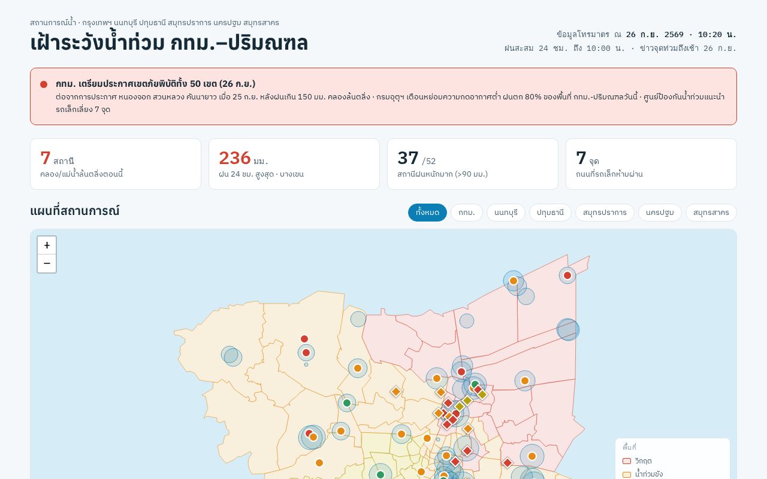This screenshot has width=767, height=479.
Task: Filter the map to กทม.
Action: [x=467, y=213]
